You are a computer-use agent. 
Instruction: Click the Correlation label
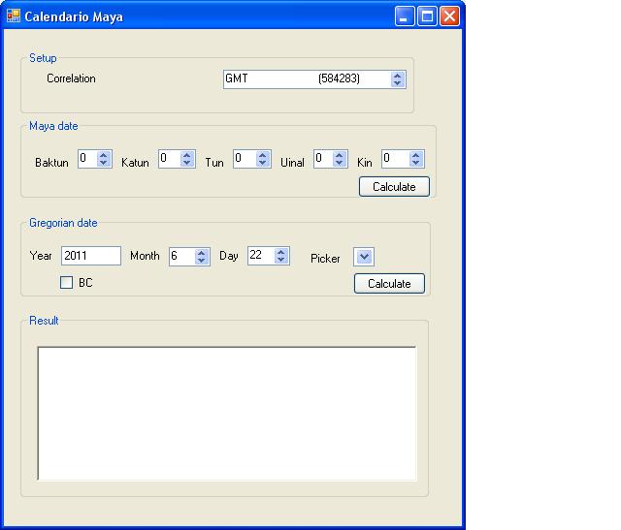(x=71, y=78)
